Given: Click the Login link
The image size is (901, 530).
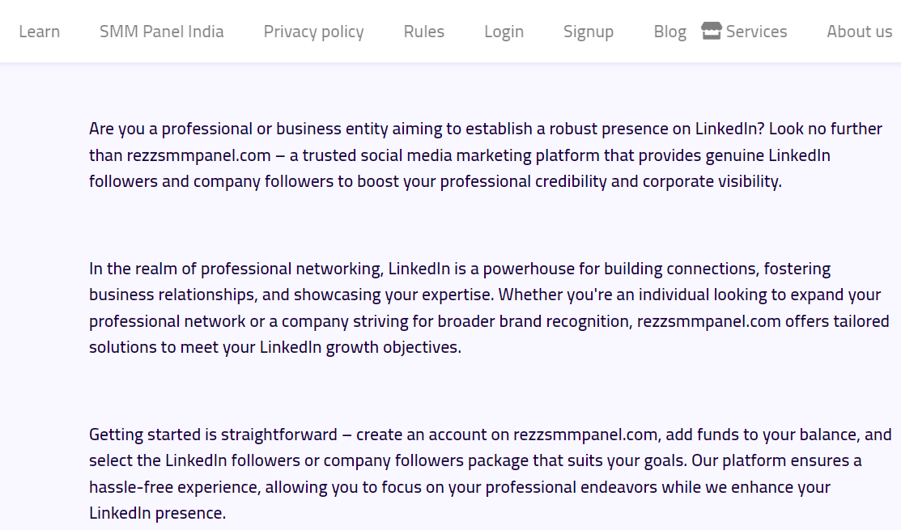Looking at the screenshot, I should [x=504, y=32].
